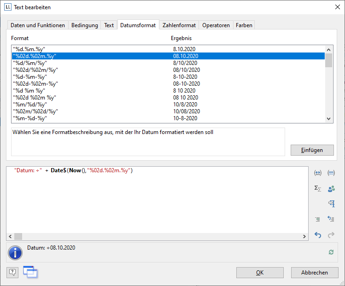Open help with the question mark icon
Viewport: 345px width, 286px height.
click(x=12, y=272)
